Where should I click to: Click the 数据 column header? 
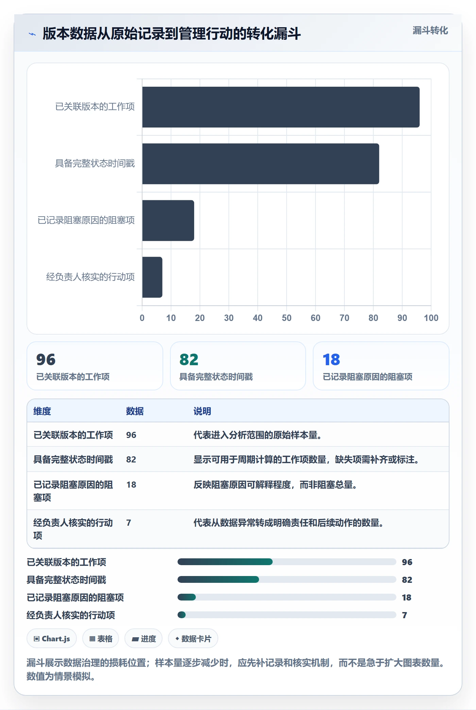click(135, 411)
